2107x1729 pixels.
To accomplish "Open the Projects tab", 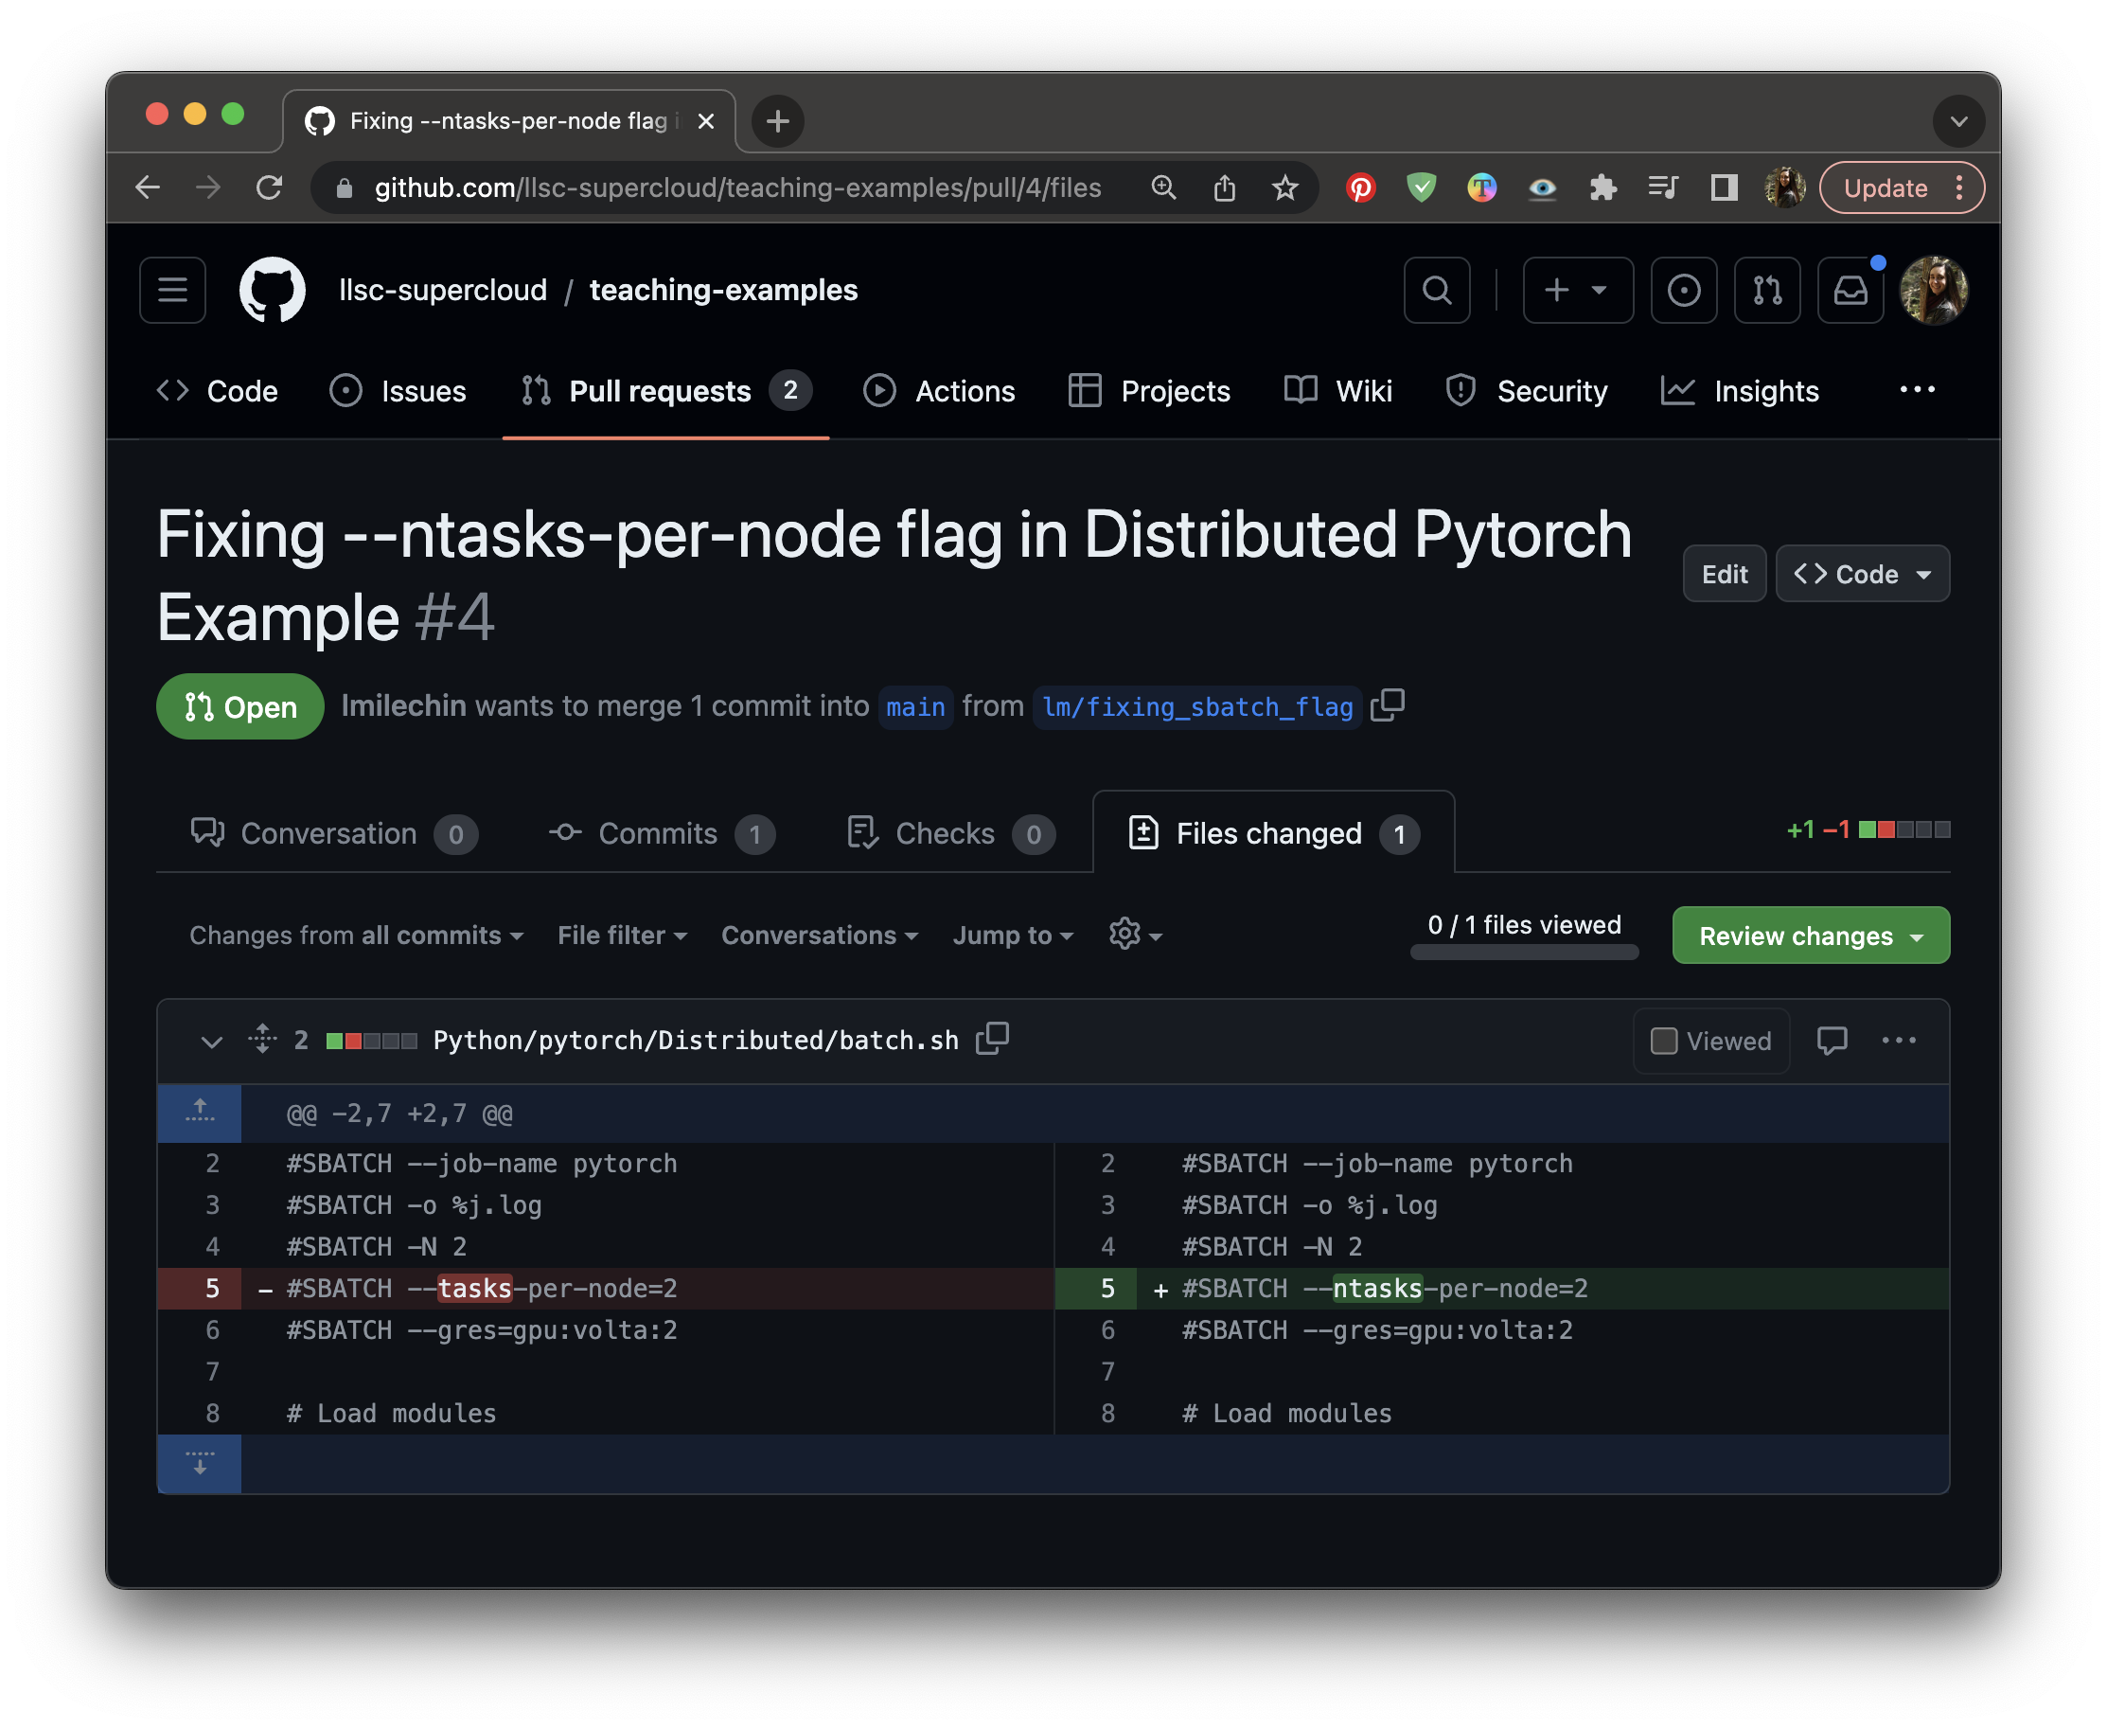I will [x=1149, y=390].
